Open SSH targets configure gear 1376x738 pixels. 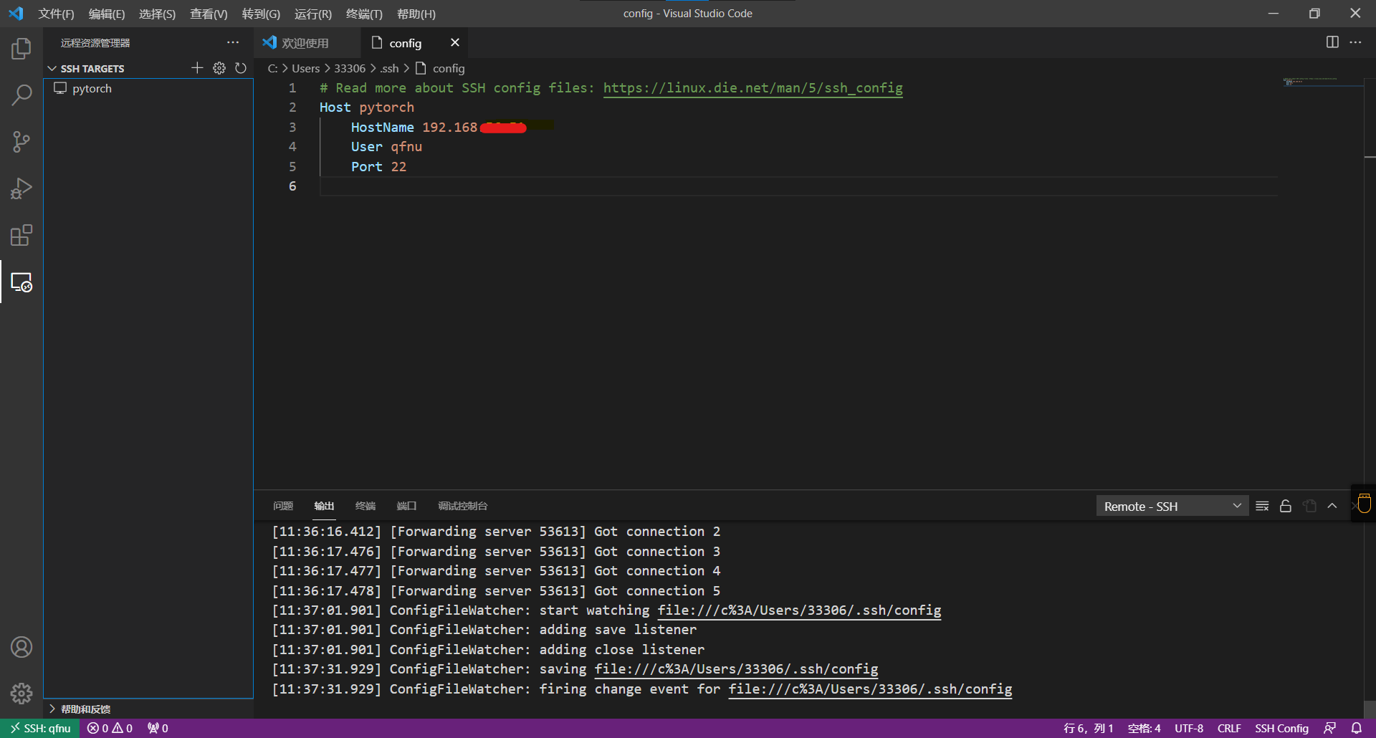click(x=219, y=68)
